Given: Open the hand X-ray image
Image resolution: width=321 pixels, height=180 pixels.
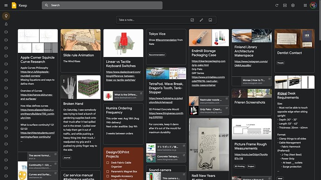Looking at the screenshot, I should coord(68,87).
